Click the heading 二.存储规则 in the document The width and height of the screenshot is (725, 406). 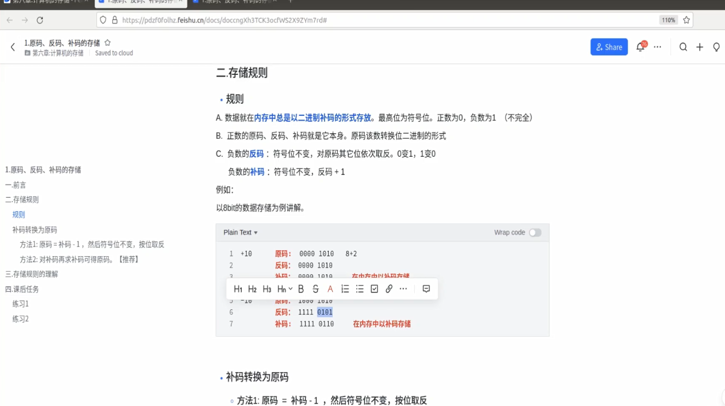pos(242,73)
